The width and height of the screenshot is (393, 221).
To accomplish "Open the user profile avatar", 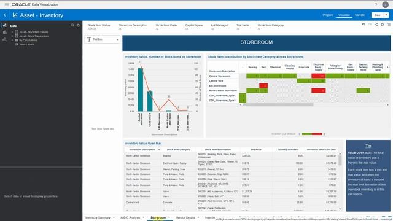I will [386, 4].
